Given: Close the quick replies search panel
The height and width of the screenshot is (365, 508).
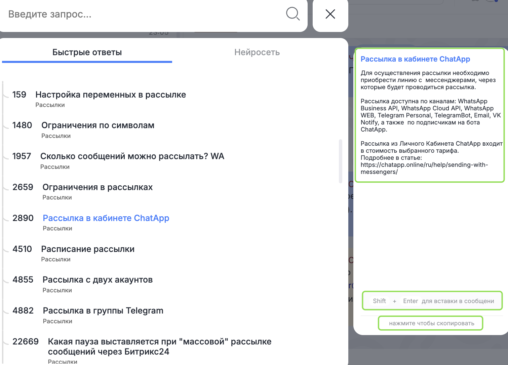Looking at the screenshot, I should point(330,14).
